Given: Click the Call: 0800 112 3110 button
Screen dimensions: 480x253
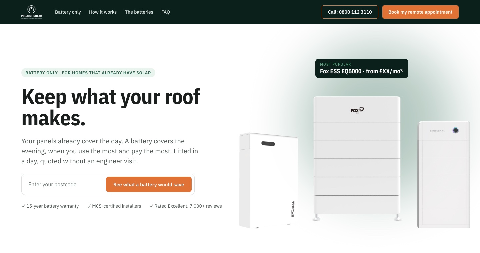Looking at the screenshot, I should click(x=350, y=12).
